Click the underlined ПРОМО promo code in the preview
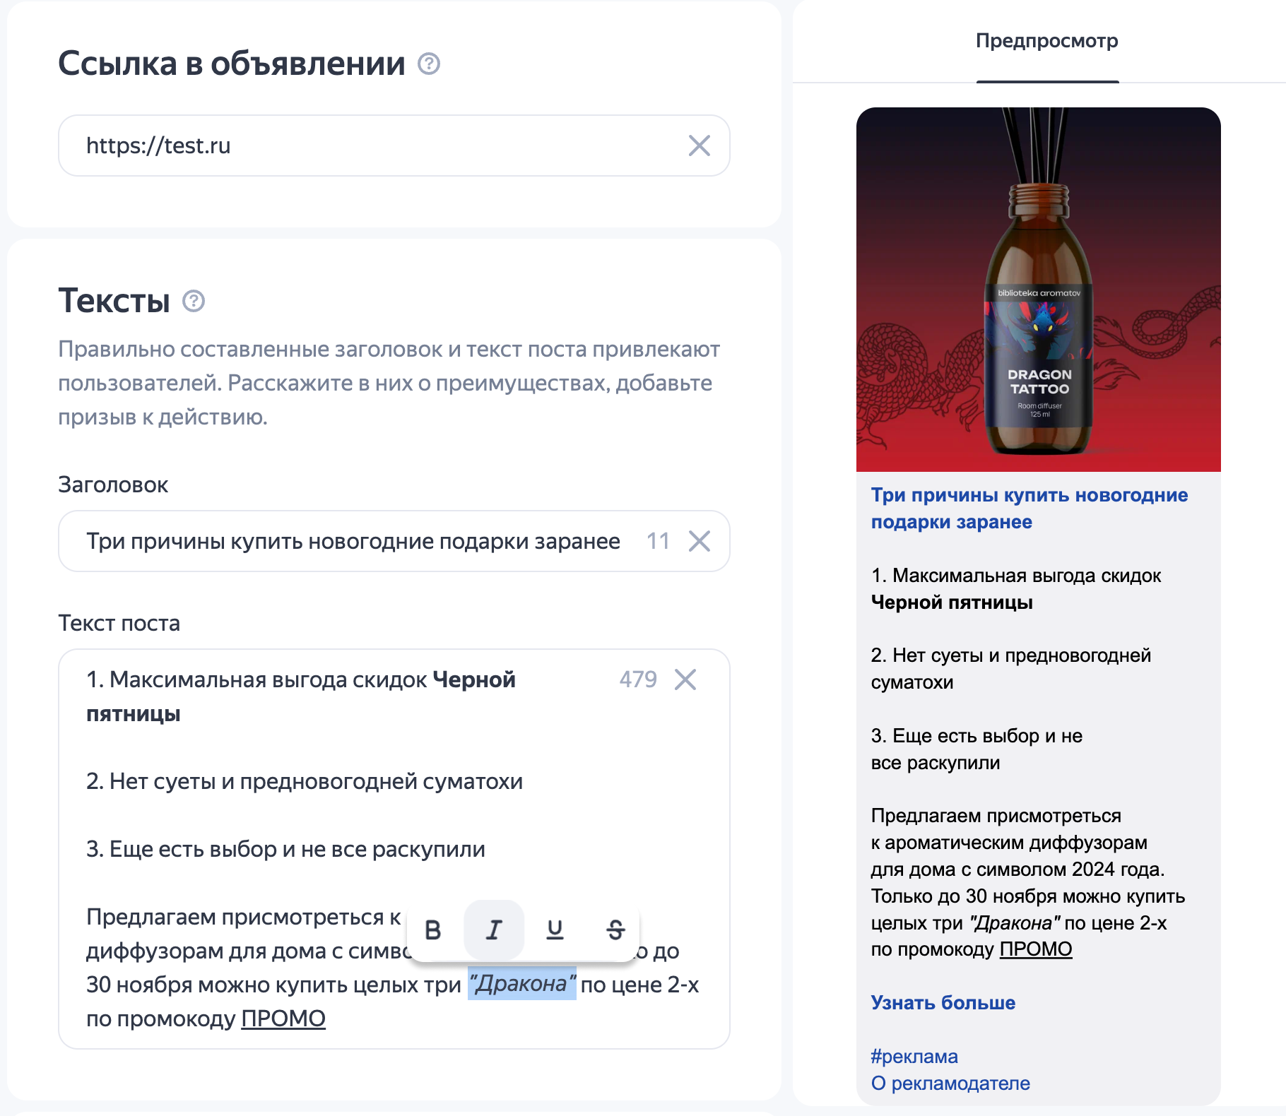 (x=1035, y=950)
